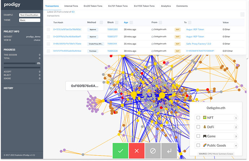The image size is (249, 161).
Task: Click the shortcut key 1 badge beside NFT
Action: pos(236,118)
